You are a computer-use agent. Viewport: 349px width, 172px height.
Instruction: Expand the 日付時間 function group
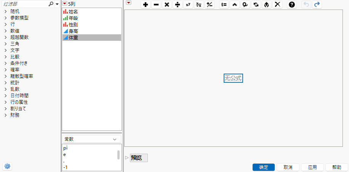pos(6,96)
